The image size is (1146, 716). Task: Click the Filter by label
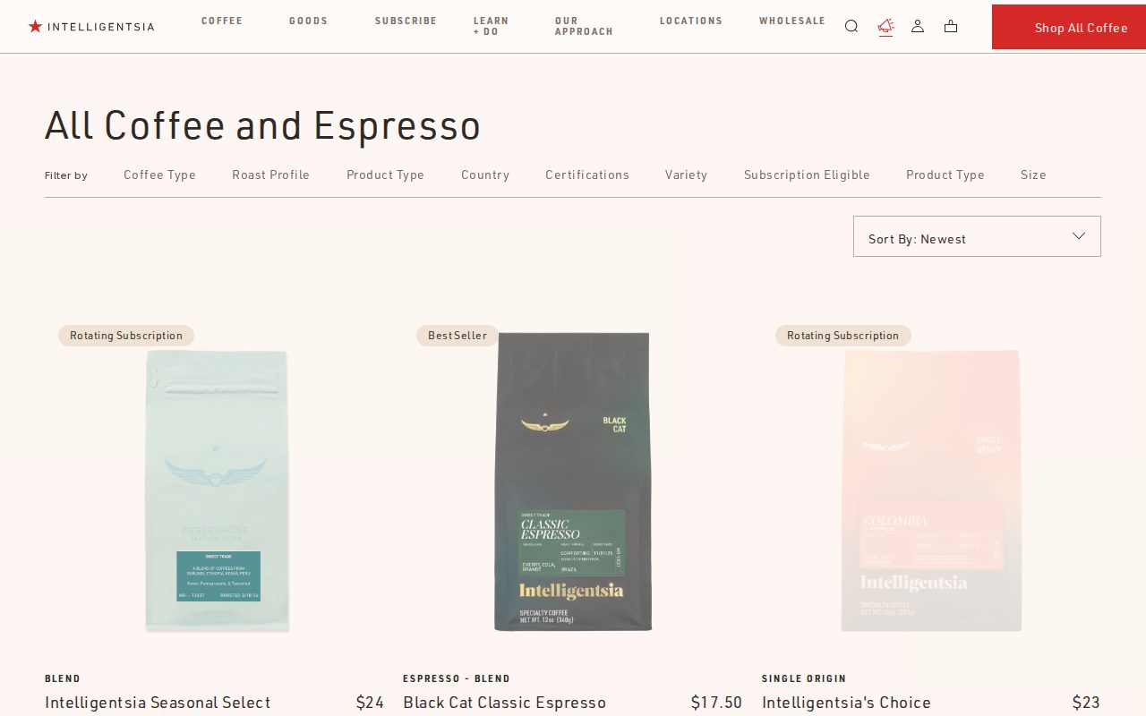[x=66, y=175]
